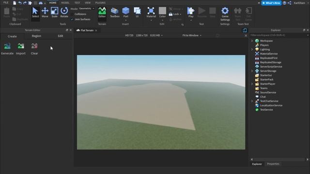Select LocalizationService in Explorer
310x174 pixels.
[x=271, y=105]
